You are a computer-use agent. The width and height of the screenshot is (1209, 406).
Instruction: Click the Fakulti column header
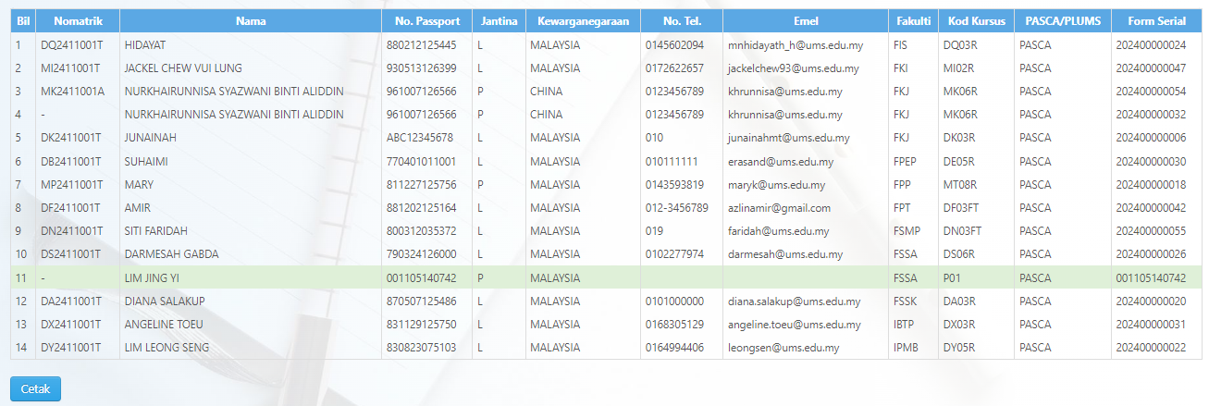[x=913, y=21]
